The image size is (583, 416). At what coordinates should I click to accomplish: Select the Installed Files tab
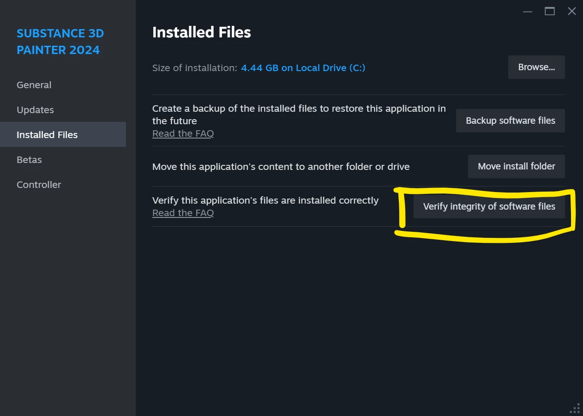[63, 135]
